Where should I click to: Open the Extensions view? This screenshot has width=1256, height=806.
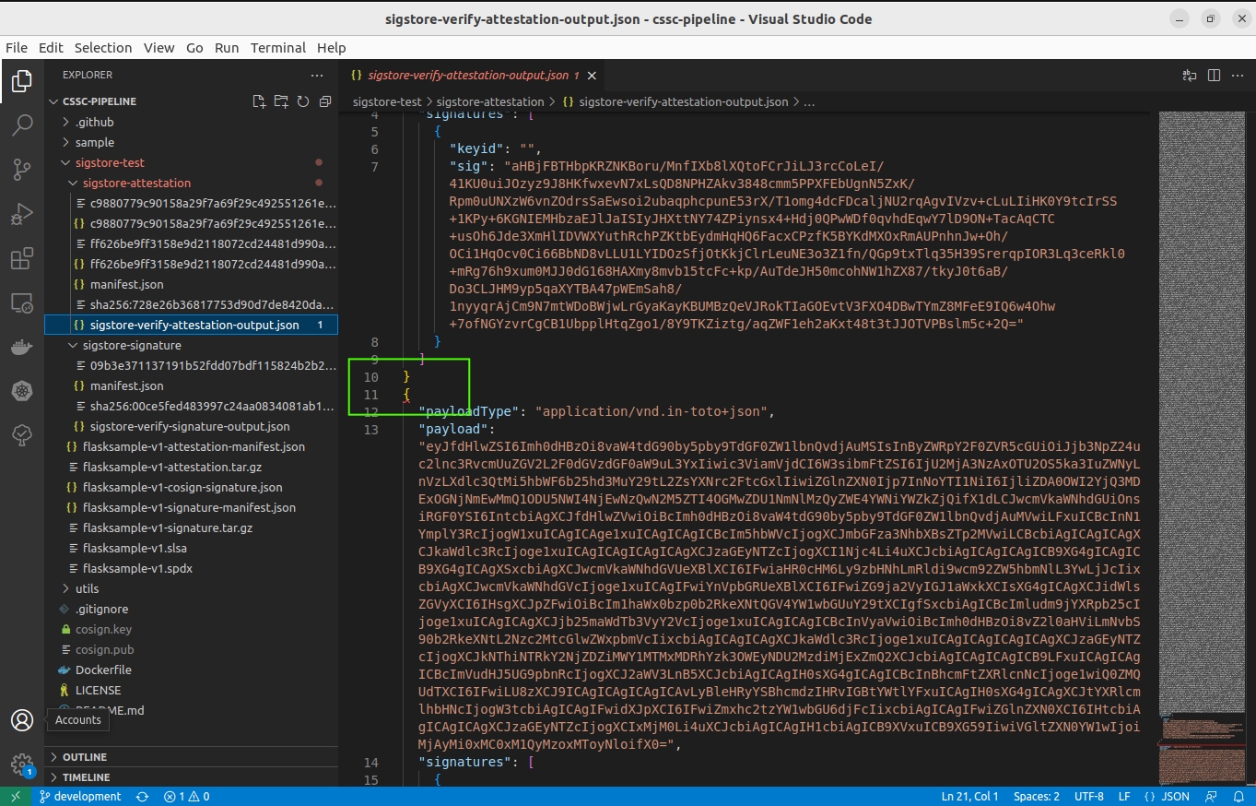click(x=22, y=258)
